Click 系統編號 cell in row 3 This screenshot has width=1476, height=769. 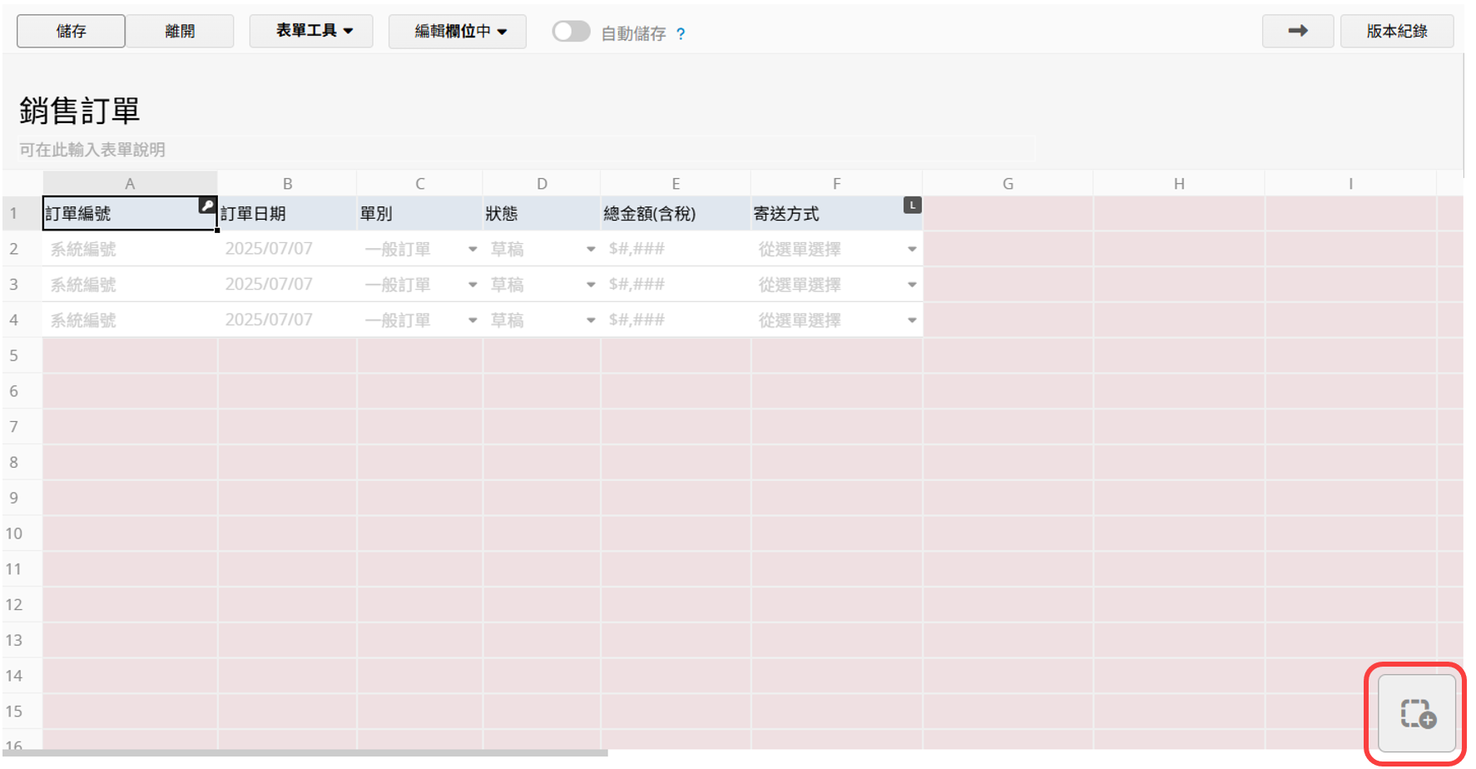click(x=130, y=285)
